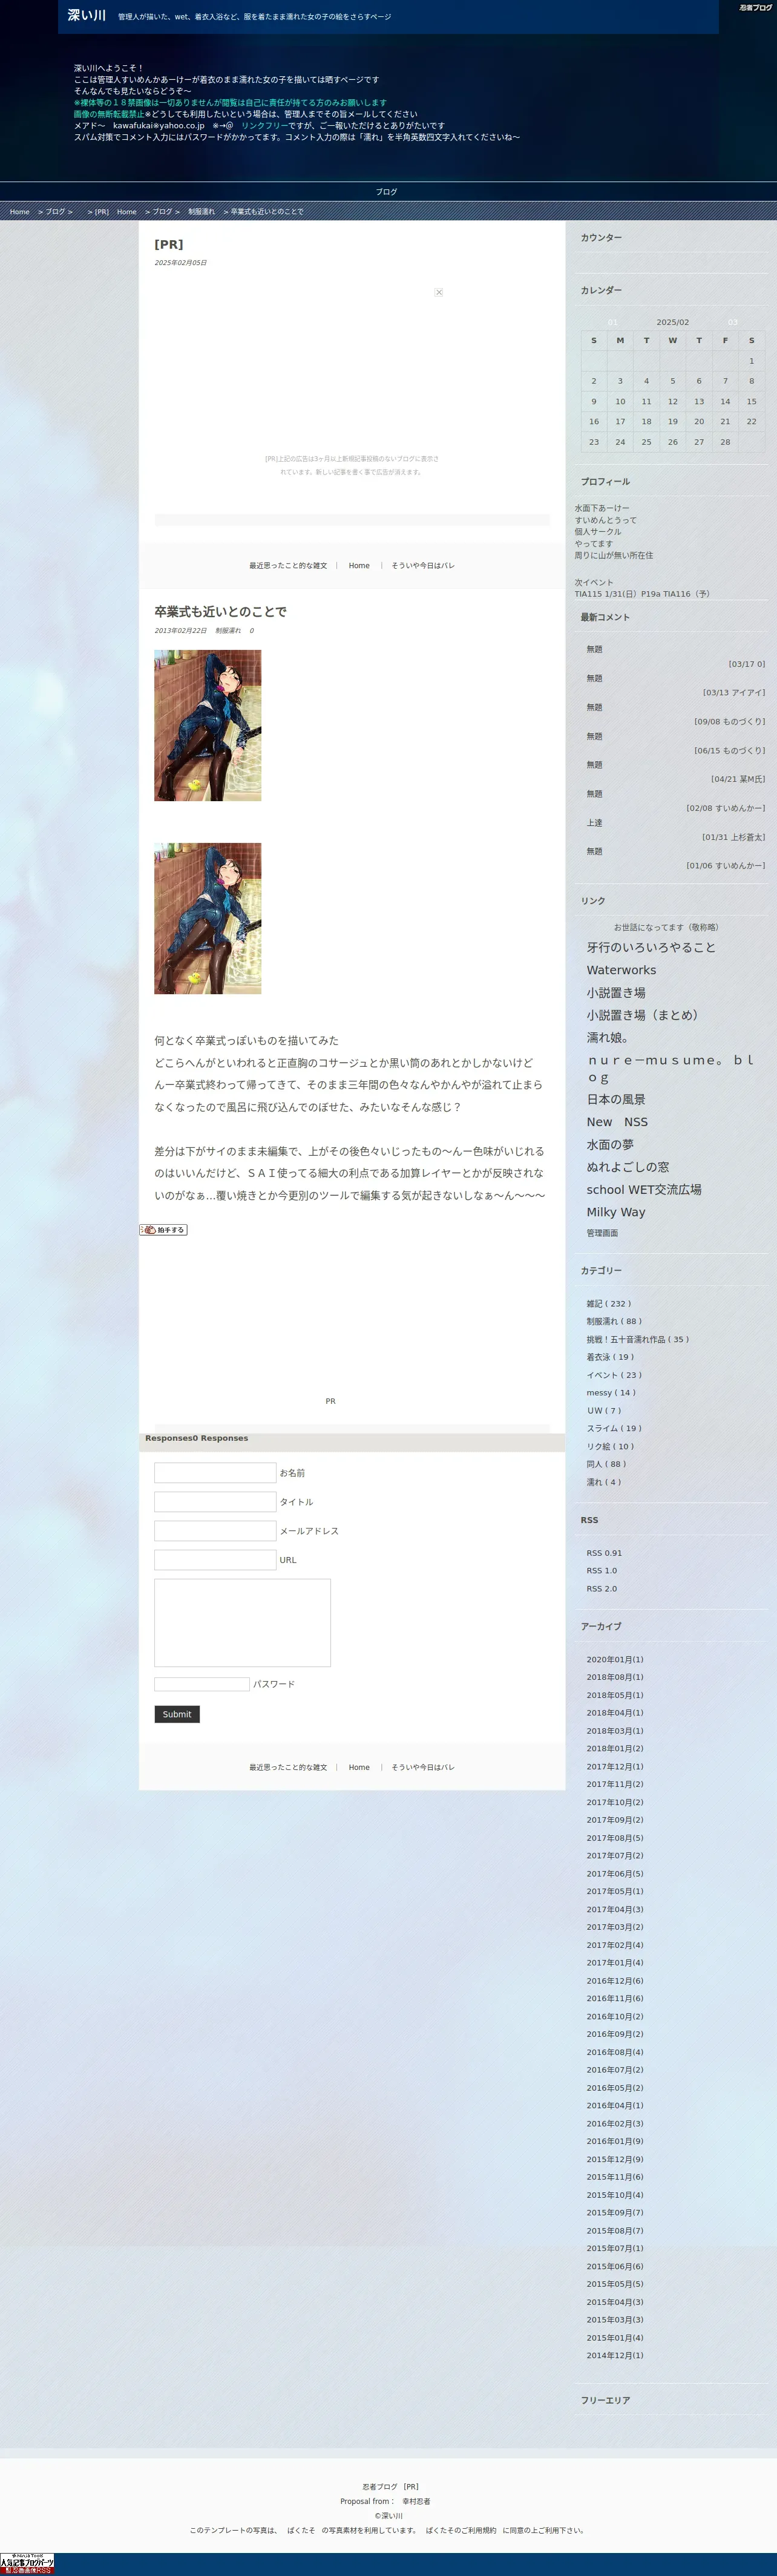Open the 最近思ったこと的な雑文 link above the post
Viewport: 777px width, 2576px height.
(288, 566)
